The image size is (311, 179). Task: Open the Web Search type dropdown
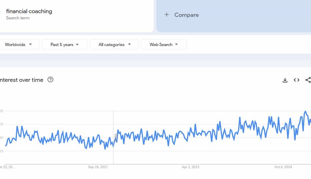point(164,44)
